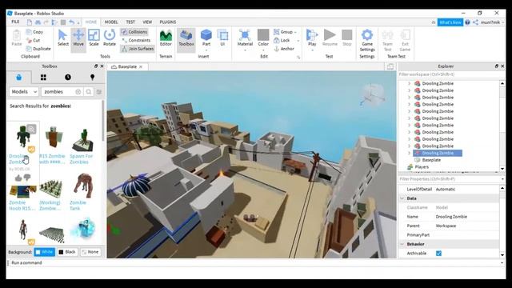Toggle Join Surfaces option
This screenshot has height=288, width=512.
point(138,49)
